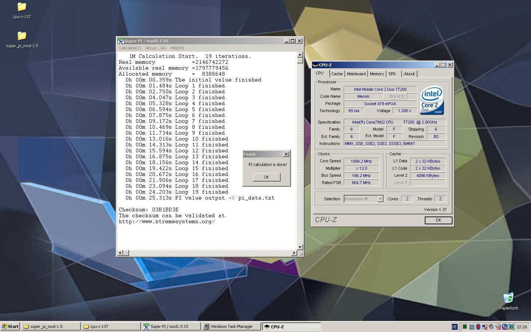The width and height of the screenshot is (531, 332).
Task: Click the Bus Speed 166.2 MHz field
Action: click(x=361, y=176)
